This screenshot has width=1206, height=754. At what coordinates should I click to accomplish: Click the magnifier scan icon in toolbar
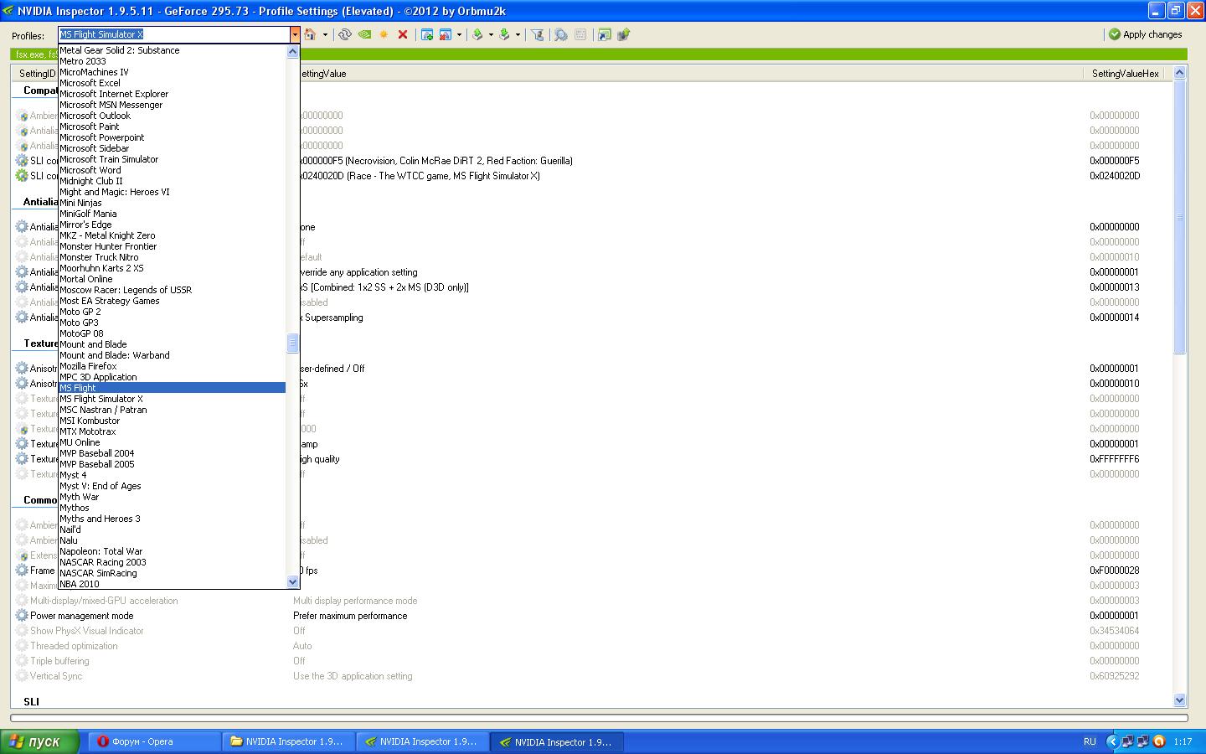pyautogui.click(x=560, y=34)
